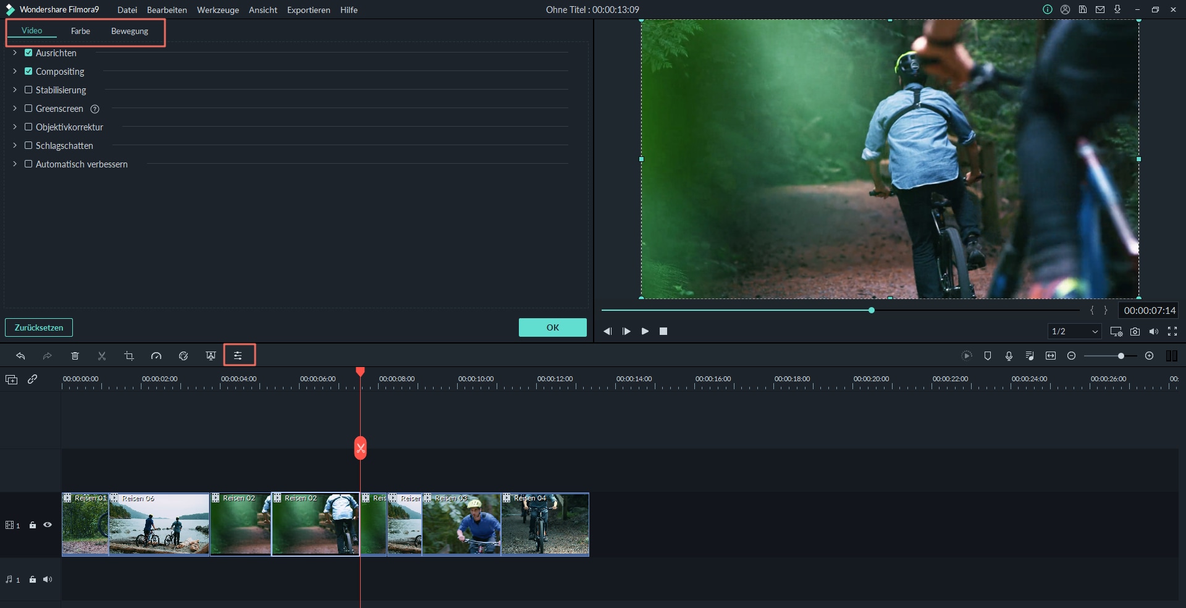Enable the Stabilisierung checkbox
1186x608 pixels.
pos(28,90)
